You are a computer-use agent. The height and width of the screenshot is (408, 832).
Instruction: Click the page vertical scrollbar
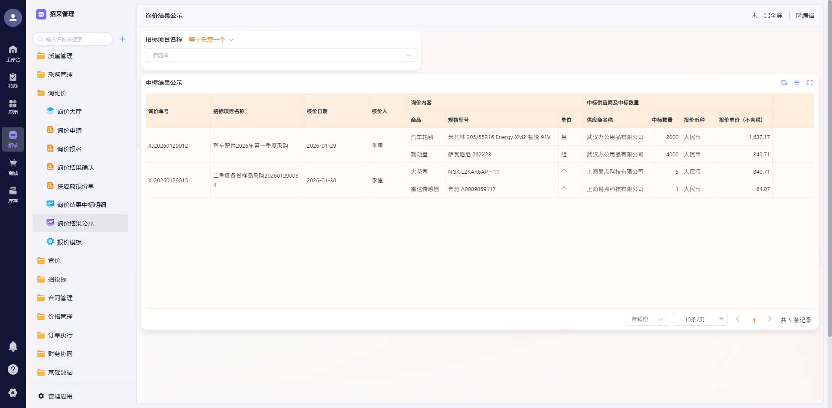[829, 169]
